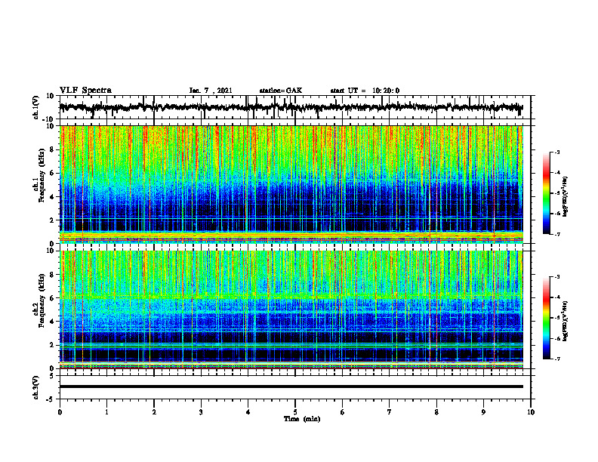Image resolution: width=598 pixels, height=462 pixels.
Task: Click the '-7' label on lower color bar
Action: click(x=556, y=359)
